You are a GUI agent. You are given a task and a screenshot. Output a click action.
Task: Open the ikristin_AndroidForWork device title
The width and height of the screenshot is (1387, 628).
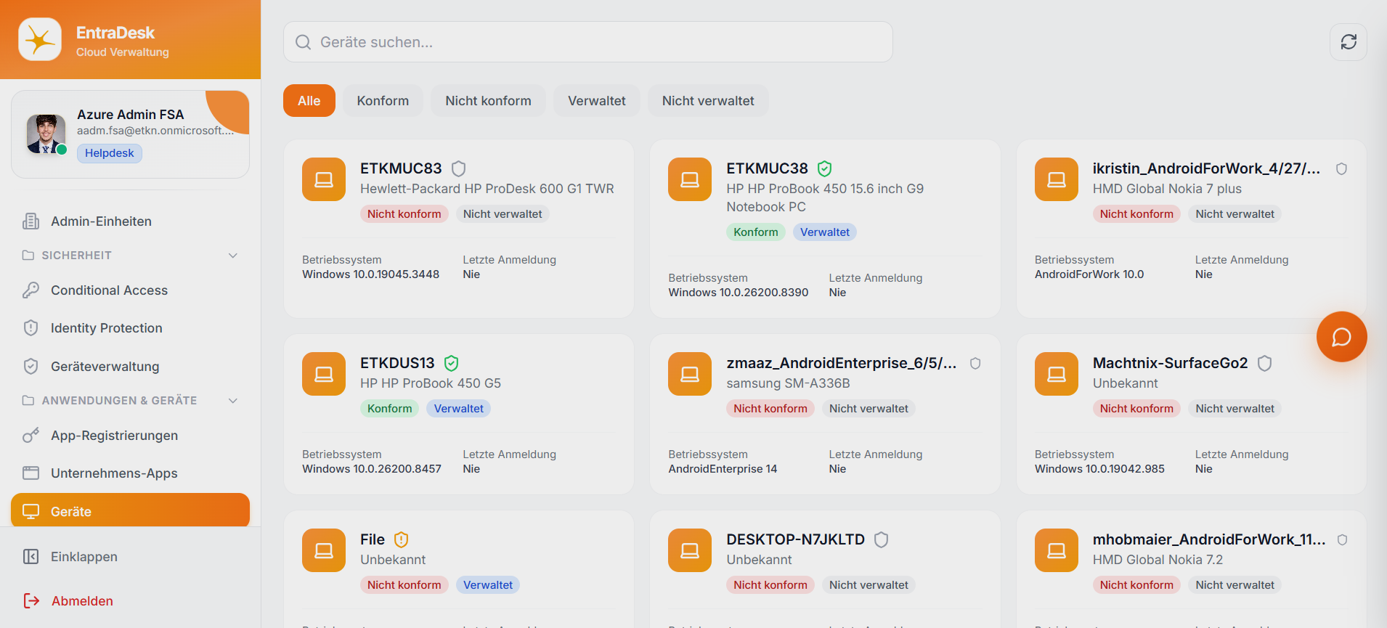[x=1206, y=168]
